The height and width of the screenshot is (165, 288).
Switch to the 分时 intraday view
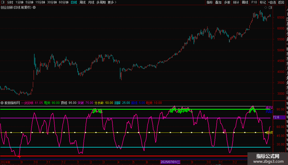10,2
